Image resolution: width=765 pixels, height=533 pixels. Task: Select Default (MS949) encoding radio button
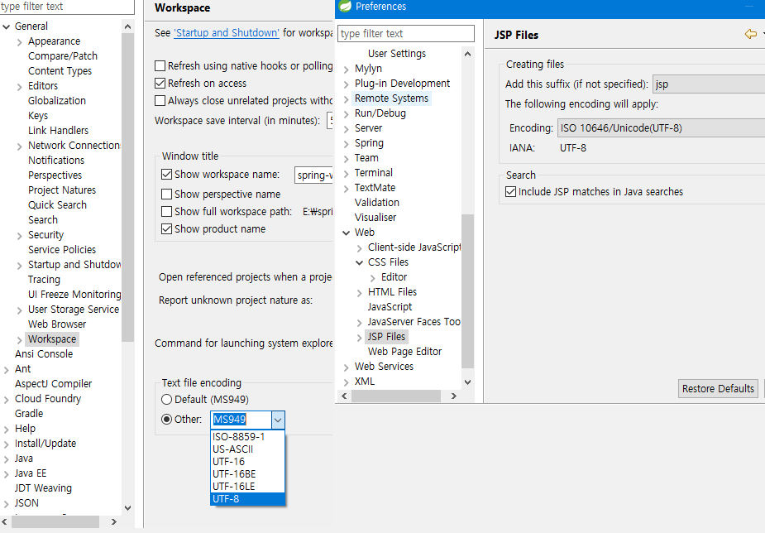[x=167, y=400]
